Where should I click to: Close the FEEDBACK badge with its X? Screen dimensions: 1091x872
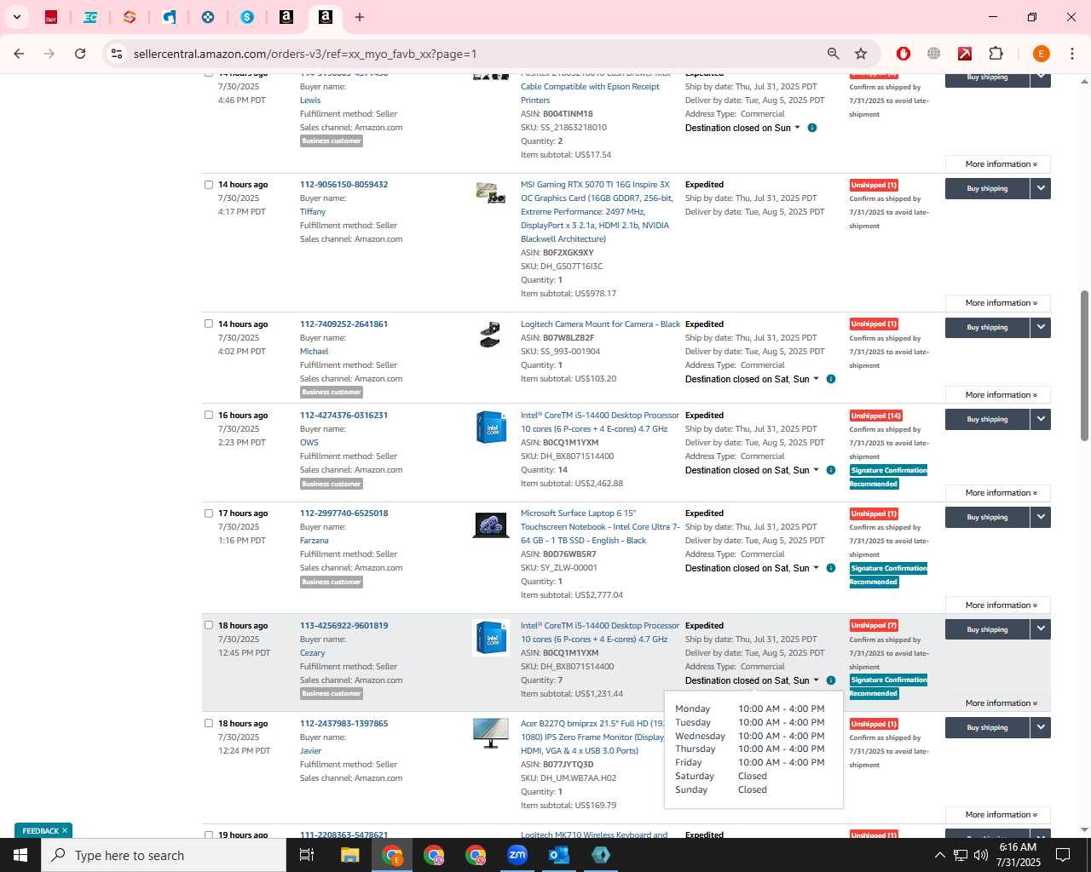coord(65,830)
